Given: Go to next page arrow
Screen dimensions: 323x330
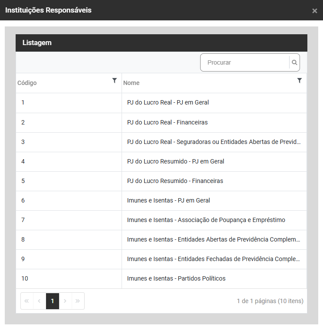Looking at the screenshot, I should [x=65, y=301].
